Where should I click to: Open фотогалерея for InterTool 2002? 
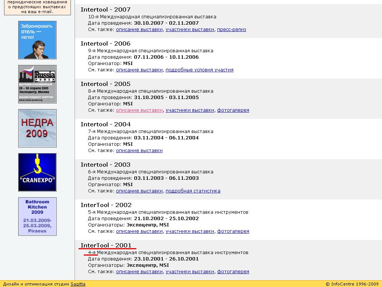click(233, 231)
